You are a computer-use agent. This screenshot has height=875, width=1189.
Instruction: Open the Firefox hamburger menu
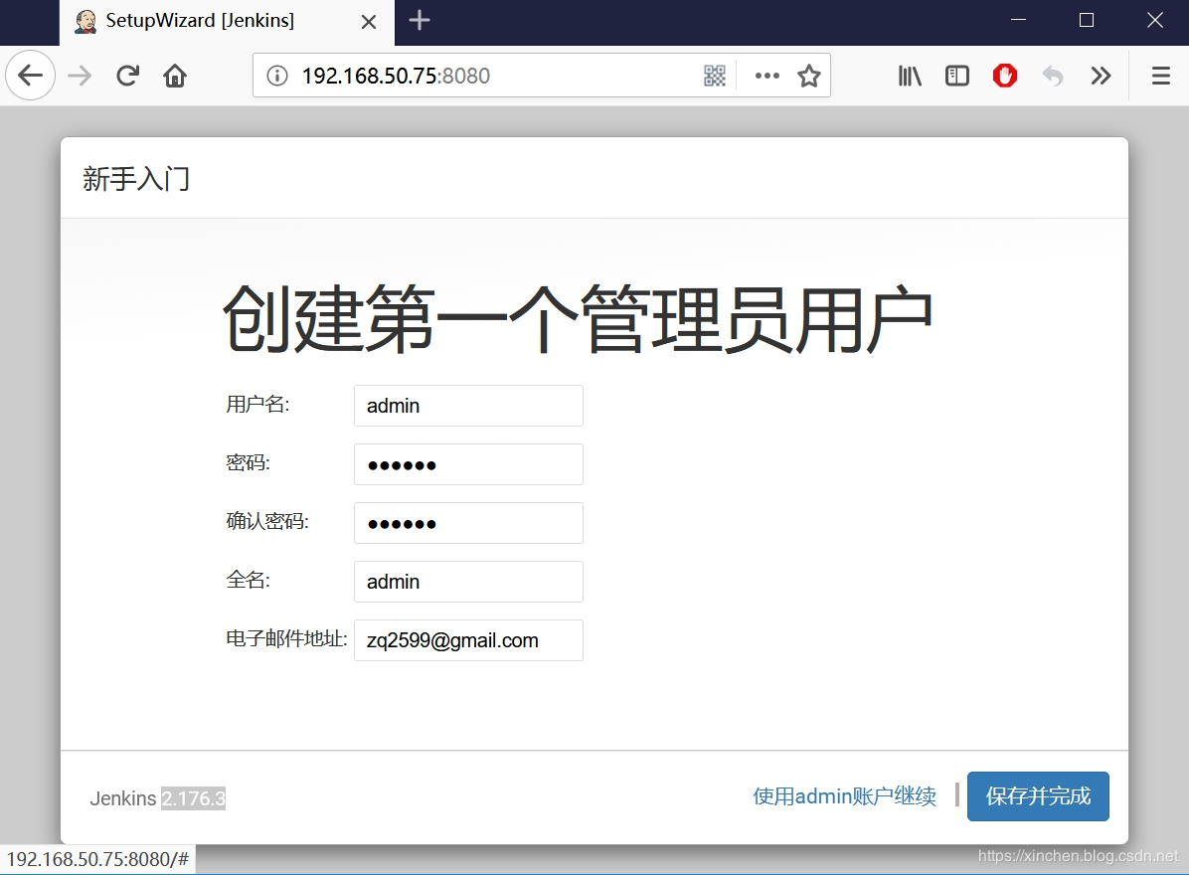tap(1159, 75)
